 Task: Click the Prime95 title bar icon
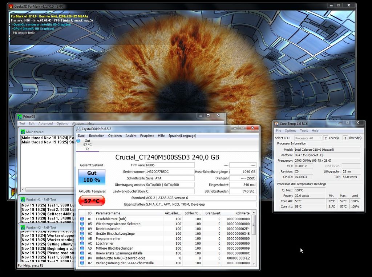[20, 117]
